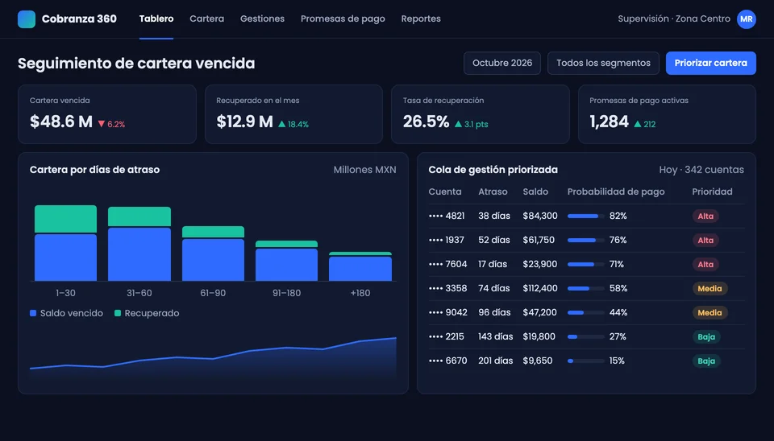
Task: Click the trend area line chart
Action: point(213,358)
